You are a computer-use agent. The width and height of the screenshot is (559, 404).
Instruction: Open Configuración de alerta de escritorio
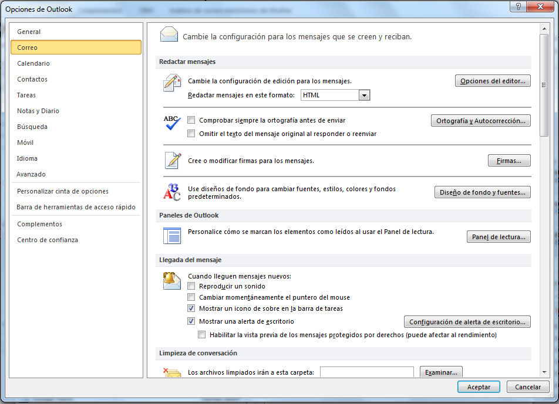[x=467, y=322]
